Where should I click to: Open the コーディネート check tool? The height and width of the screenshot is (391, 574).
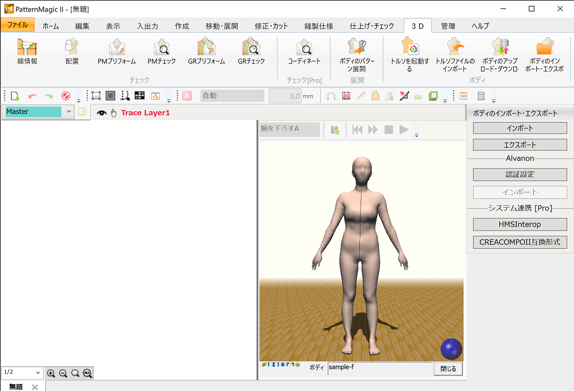point(304,52)
